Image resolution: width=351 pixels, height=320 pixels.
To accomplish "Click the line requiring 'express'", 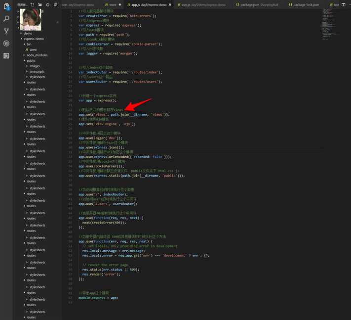I will tap(110, 25).
